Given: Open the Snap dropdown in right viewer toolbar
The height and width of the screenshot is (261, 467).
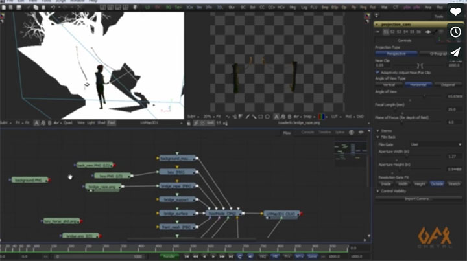Looking at the screenshot, I should (309, 117).
